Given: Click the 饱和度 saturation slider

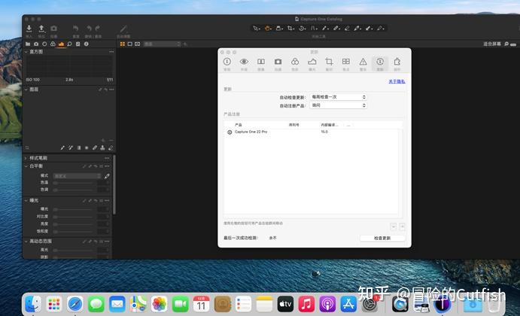Looking at the screenshot, I should pyautogui.click(x=74, y=231).
